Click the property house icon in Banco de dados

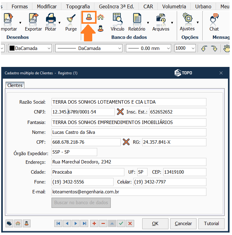pos(101,18)
